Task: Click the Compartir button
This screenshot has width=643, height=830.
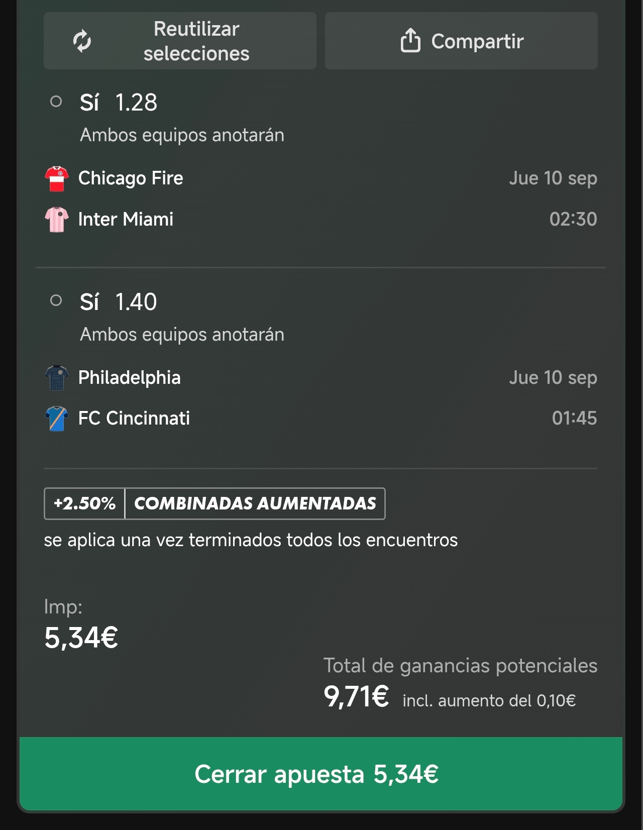Action: tap(461, 41)
